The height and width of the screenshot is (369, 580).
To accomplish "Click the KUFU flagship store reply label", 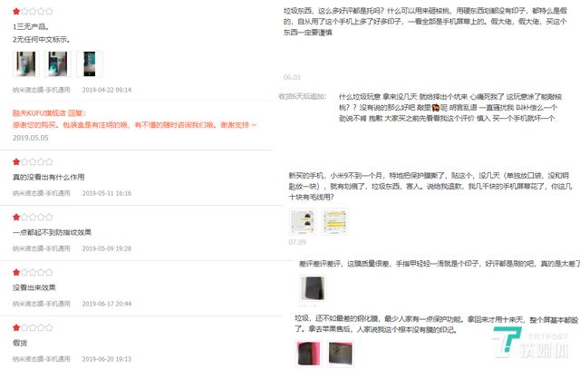I will pos(49,113).
